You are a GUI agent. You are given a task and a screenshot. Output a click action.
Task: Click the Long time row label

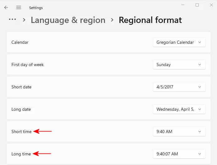[21, 154]
